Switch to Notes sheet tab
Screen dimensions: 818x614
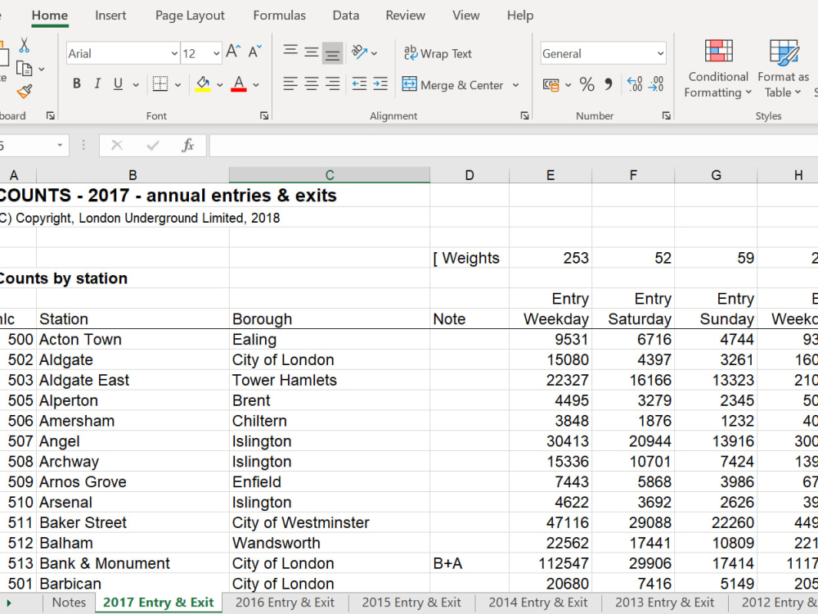pos(69,602)
